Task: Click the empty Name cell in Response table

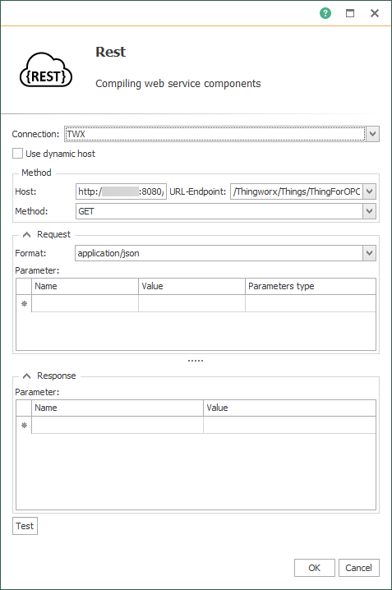Action: pyautogui.click(x=118, y=425)
